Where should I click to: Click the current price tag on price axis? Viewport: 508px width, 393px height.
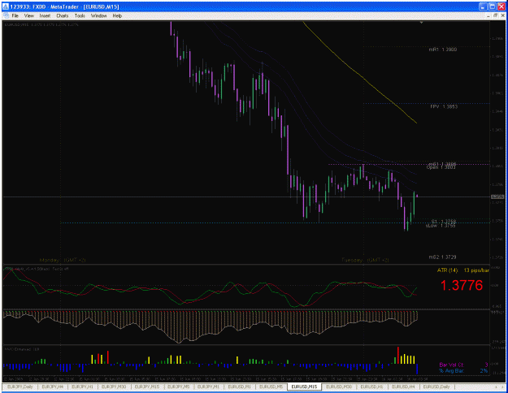click(x=497, y=196)
